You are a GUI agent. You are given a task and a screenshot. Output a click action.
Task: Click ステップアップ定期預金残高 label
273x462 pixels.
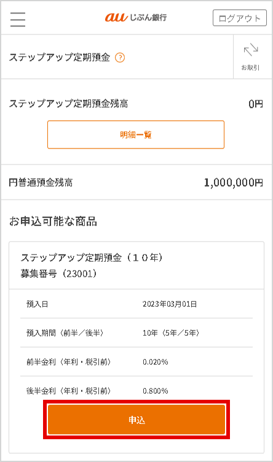click(x=68, y=103)
